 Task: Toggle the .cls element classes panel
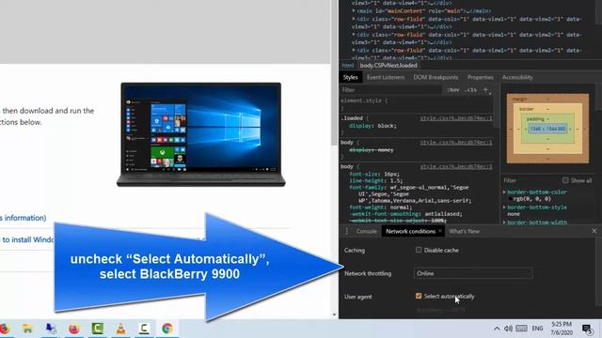(470, 90)
